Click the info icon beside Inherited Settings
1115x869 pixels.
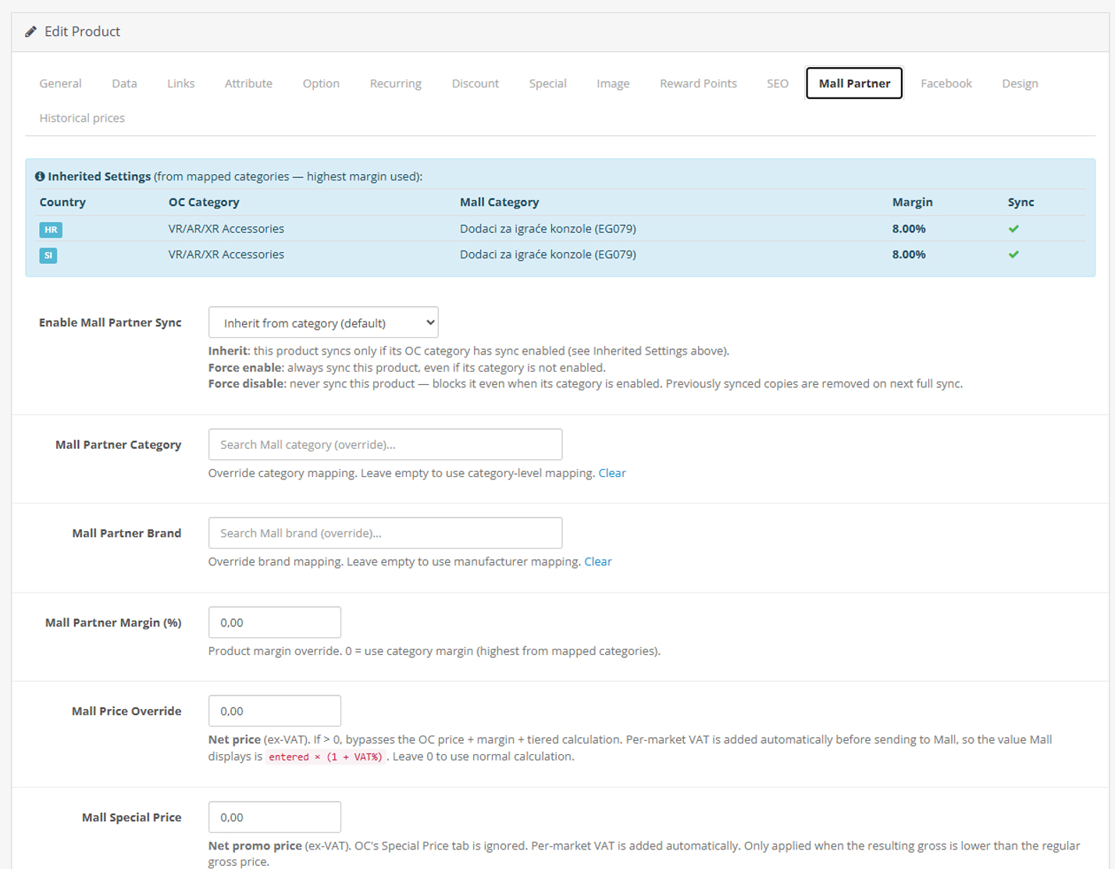click(x=40, y=176)
